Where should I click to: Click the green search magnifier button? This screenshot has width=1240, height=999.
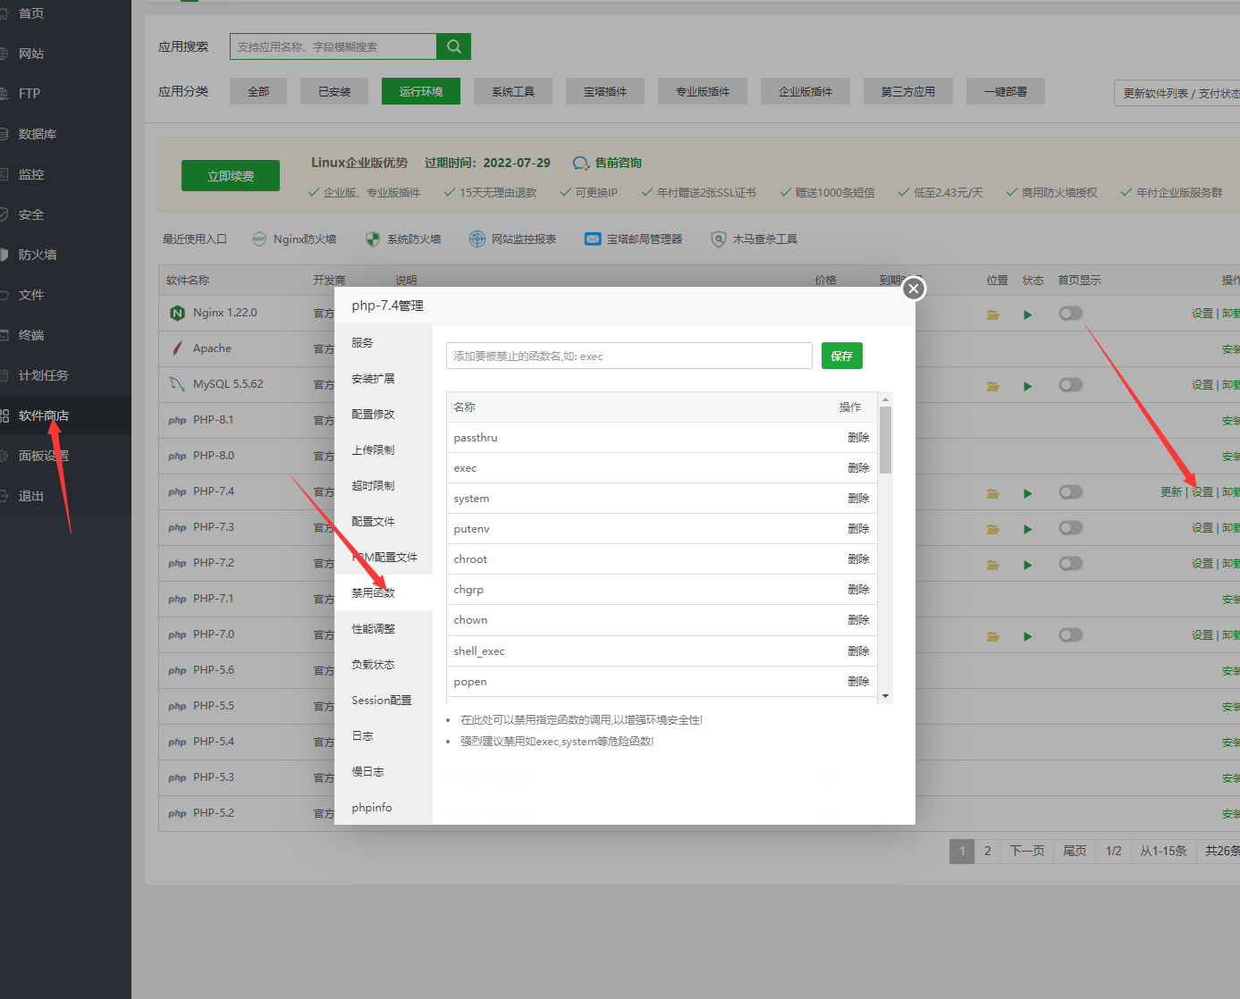(453, 46)
